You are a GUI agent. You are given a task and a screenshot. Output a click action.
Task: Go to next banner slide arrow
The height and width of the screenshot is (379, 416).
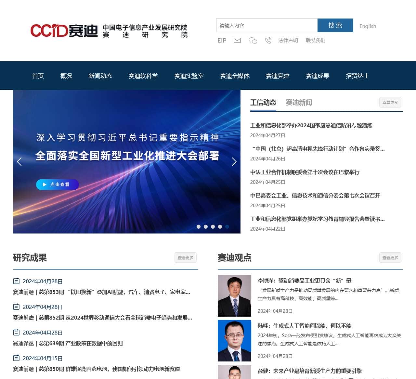[234, 161]
